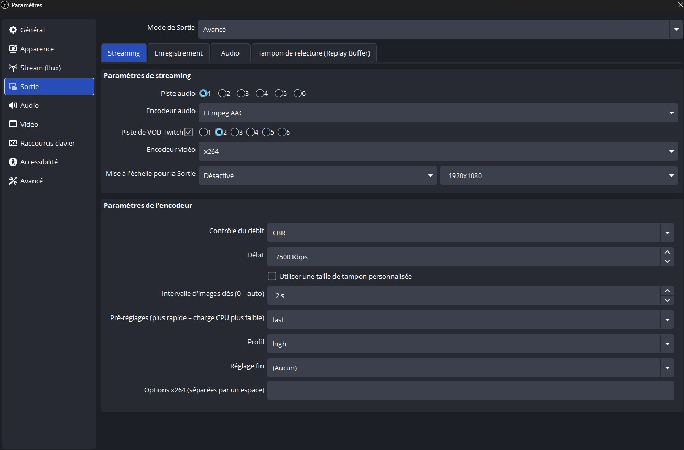Switch to the Enregistrement tab

[179, 53]
